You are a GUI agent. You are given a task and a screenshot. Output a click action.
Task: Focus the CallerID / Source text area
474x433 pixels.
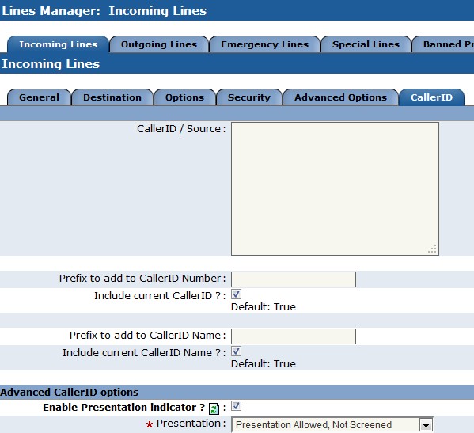(335, 188)
